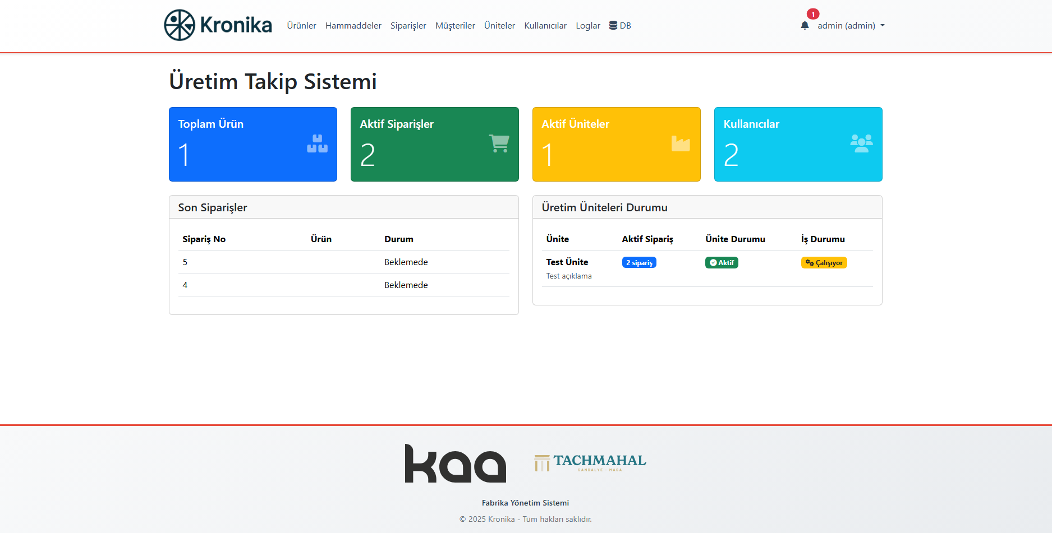Select Üniteler in the navigation bar
The height and width of the screenshot is (533, 1052).
click(x=499, y=26)
